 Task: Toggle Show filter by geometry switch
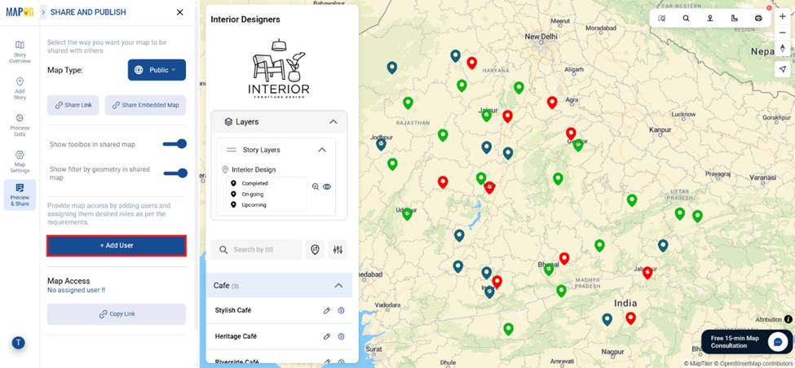click(174, 173)
